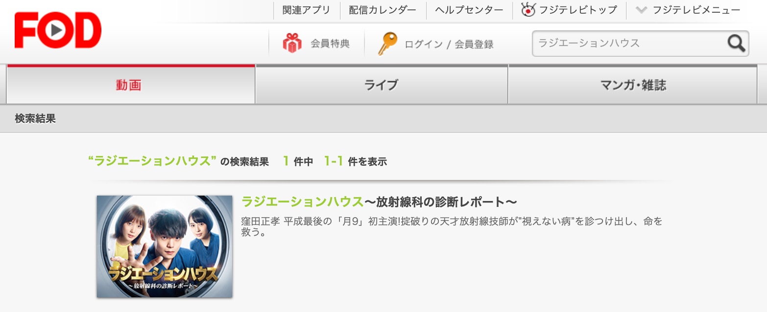Click the magnifying glass search icon
The width and height of the screenshot is (767, 312).
(x=736, y=44)
